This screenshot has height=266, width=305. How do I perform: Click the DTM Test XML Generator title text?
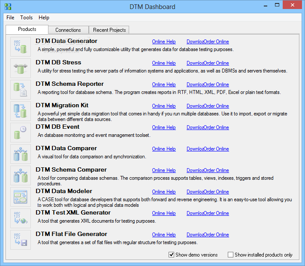coord(73,212)
